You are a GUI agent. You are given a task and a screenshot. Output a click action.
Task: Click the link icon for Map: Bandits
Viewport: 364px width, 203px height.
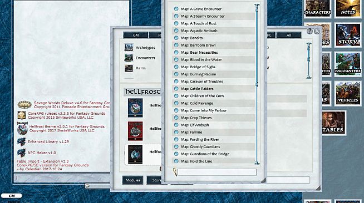point(176,38)
